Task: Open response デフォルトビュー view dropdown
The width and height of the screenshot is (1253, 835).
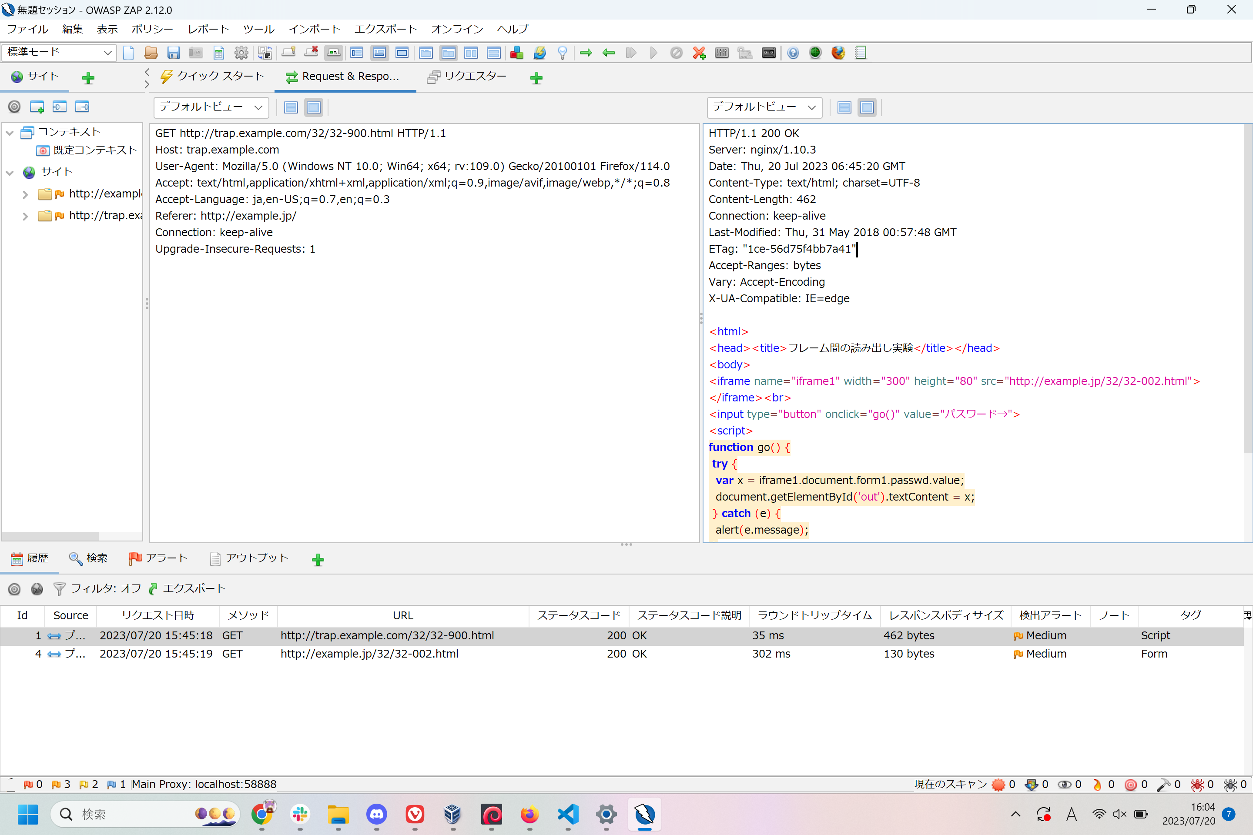Action: [764, 107]
